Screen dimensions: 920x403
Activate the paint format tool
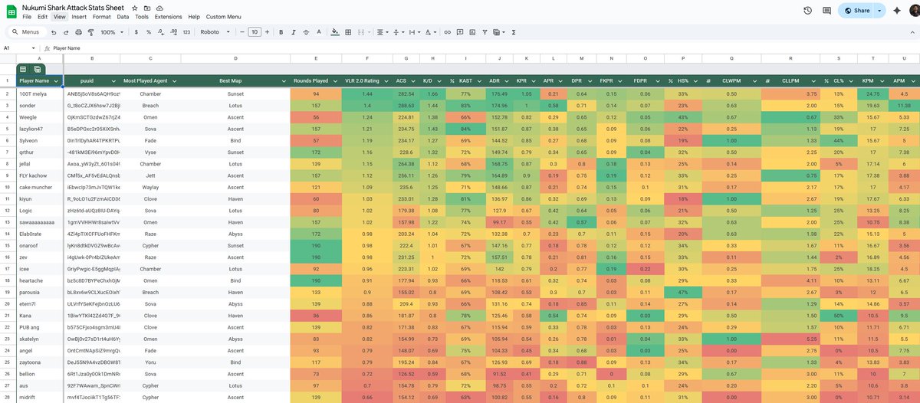(90, 32)
